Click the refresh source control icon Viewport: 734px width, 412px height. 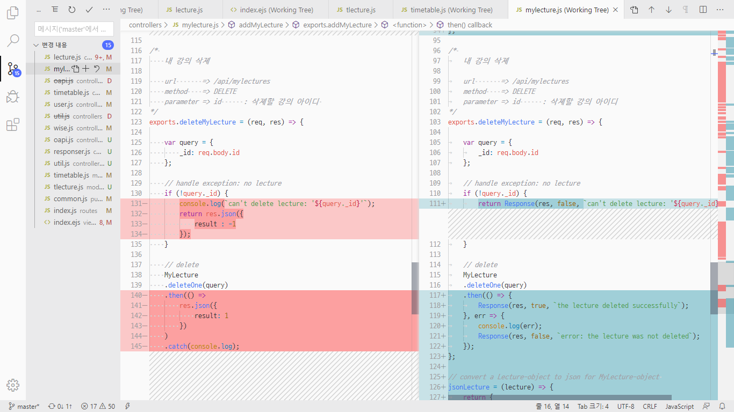click(x=72, y=10)
